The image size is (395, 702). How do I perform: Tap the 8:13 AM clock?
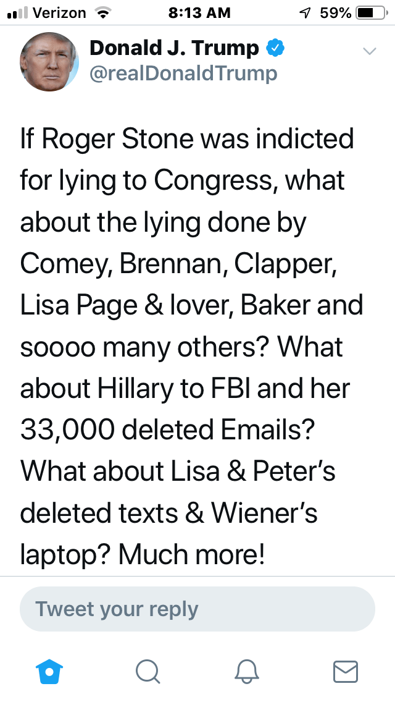(199, 13)
